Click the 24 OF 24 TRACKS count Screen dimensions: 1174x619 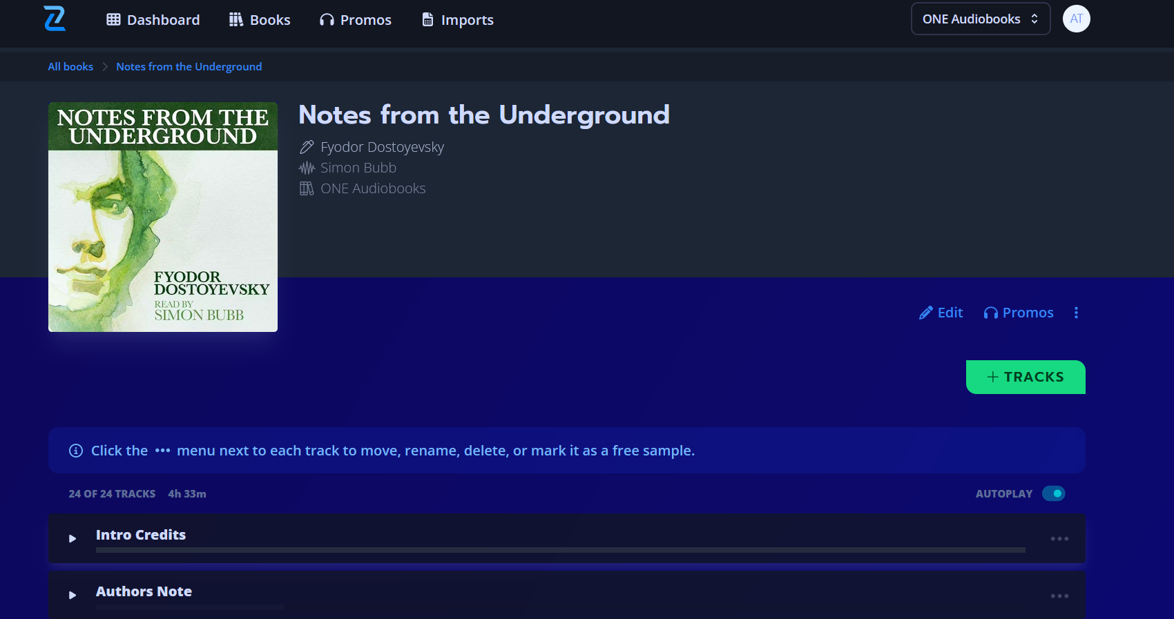pyautogui.click(x=112, y=494)
